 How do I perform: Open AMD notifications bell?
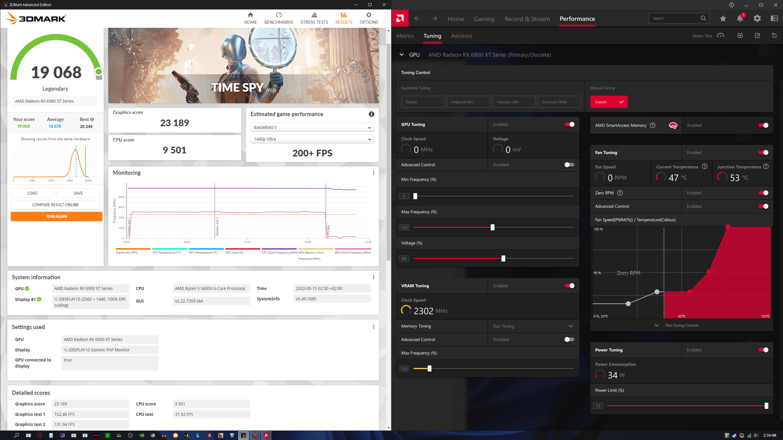click(740, 18)
